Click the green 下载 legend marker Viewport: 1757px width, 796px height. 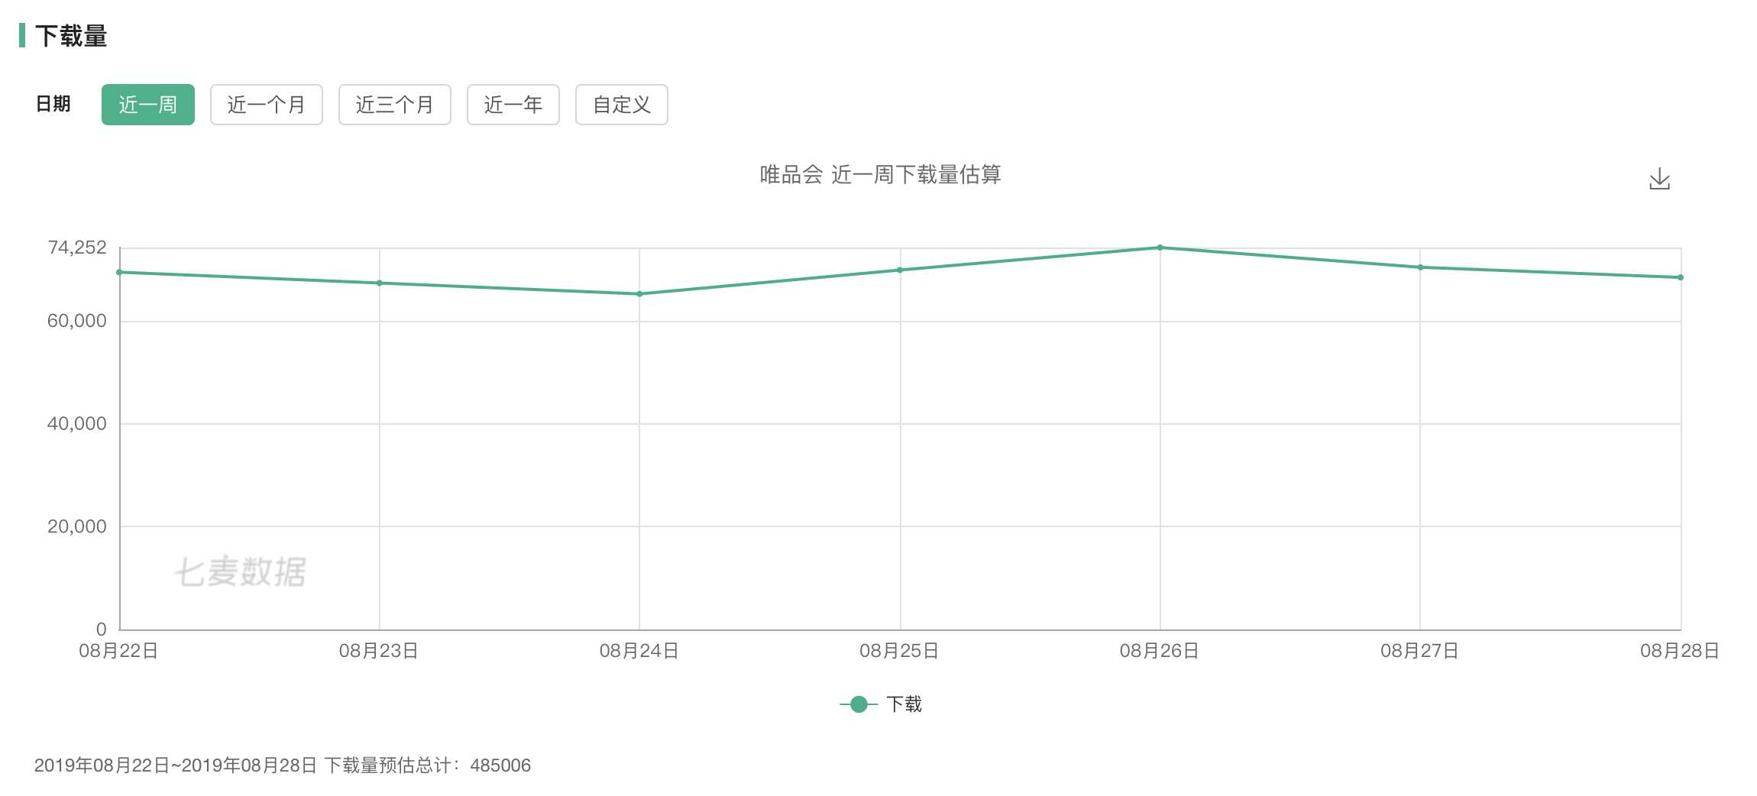click(x=859, y=704)
